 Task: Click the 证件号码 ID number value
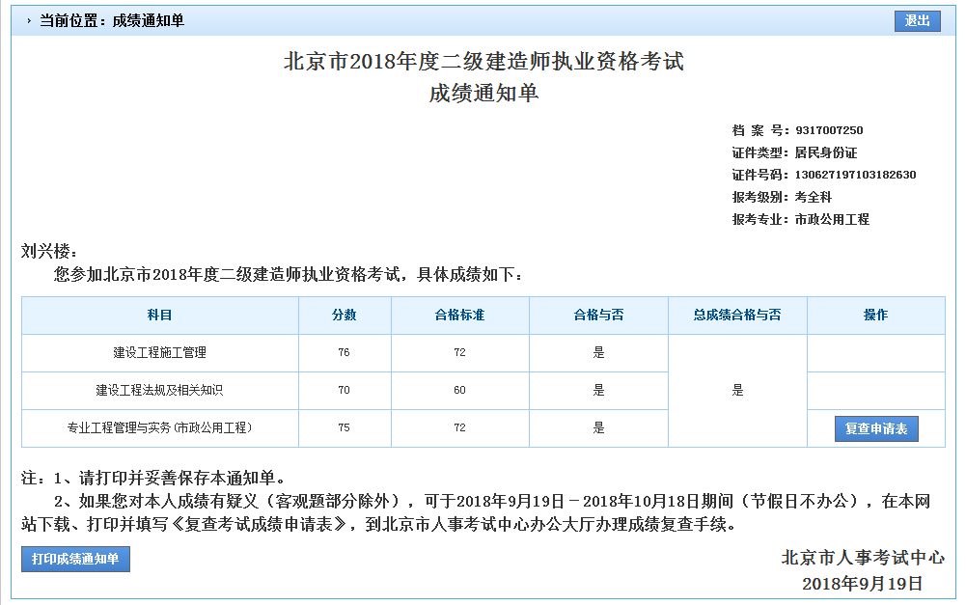[855, 175]
